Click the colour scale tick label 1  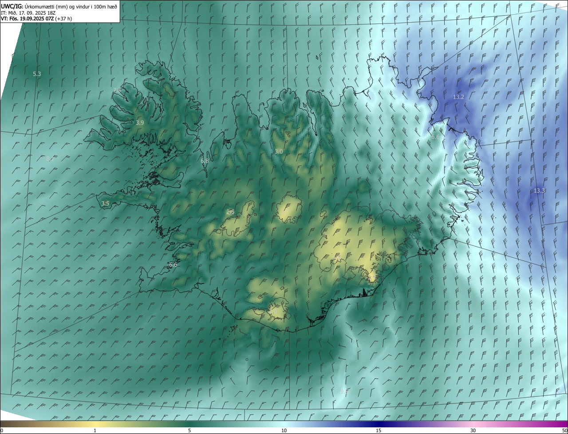pos(95,430)
